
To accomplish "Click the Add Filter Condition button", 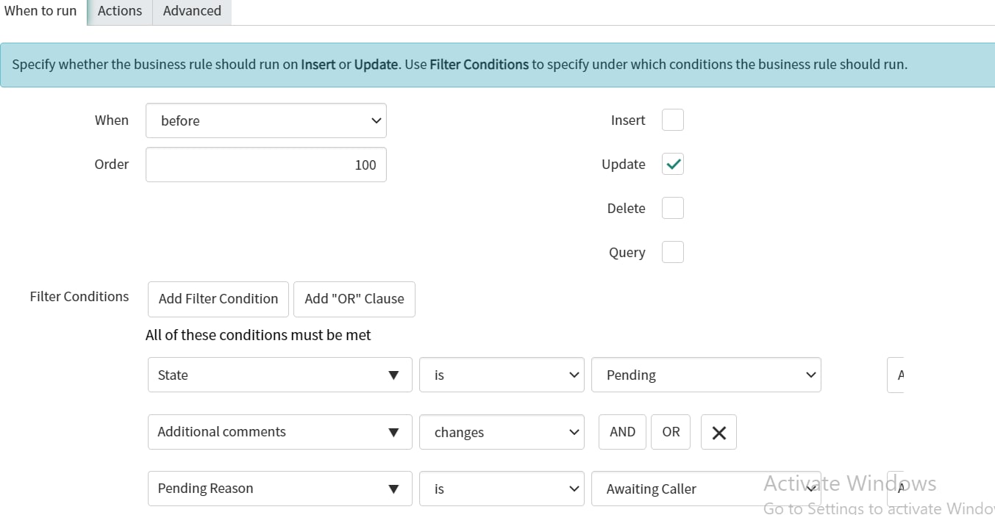I will tap(218, 299).
